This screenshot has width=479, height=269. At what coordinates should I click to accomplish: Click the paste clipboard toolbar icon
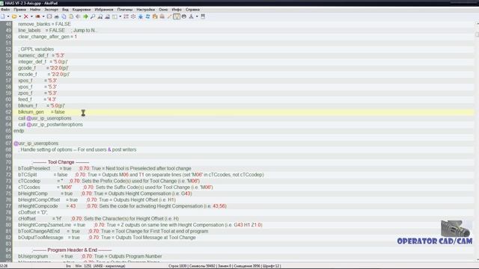coord(71,16)
